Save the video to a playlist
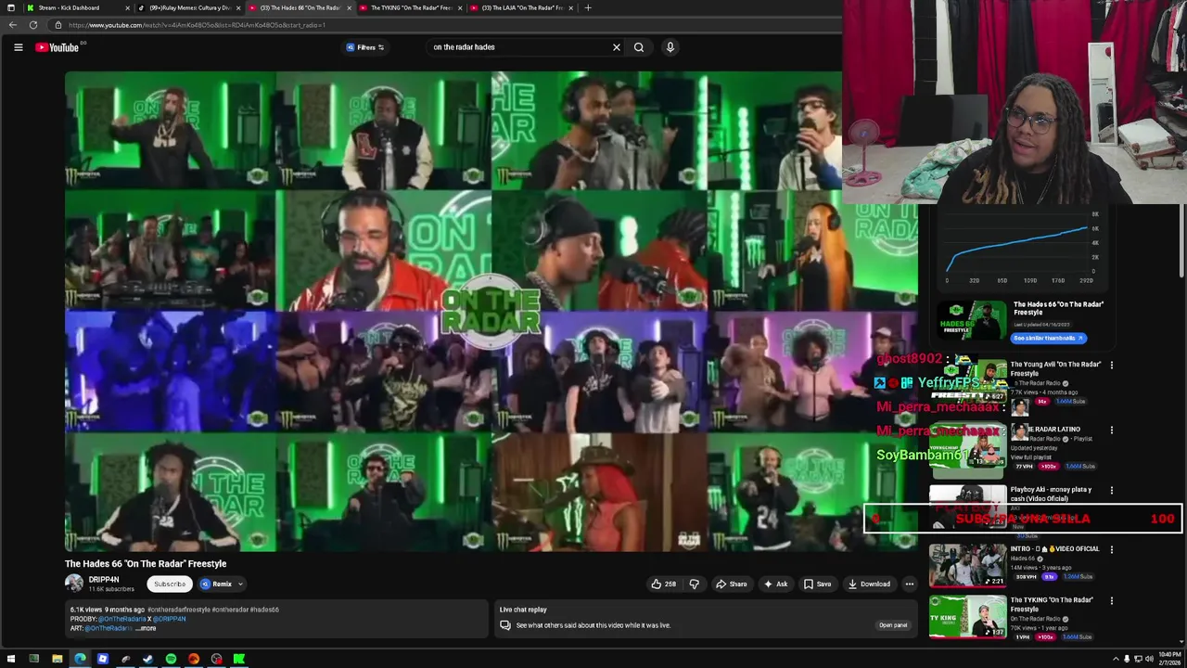Image resolution: width=1187 pixels, height=668 pixels. point(817,584)
